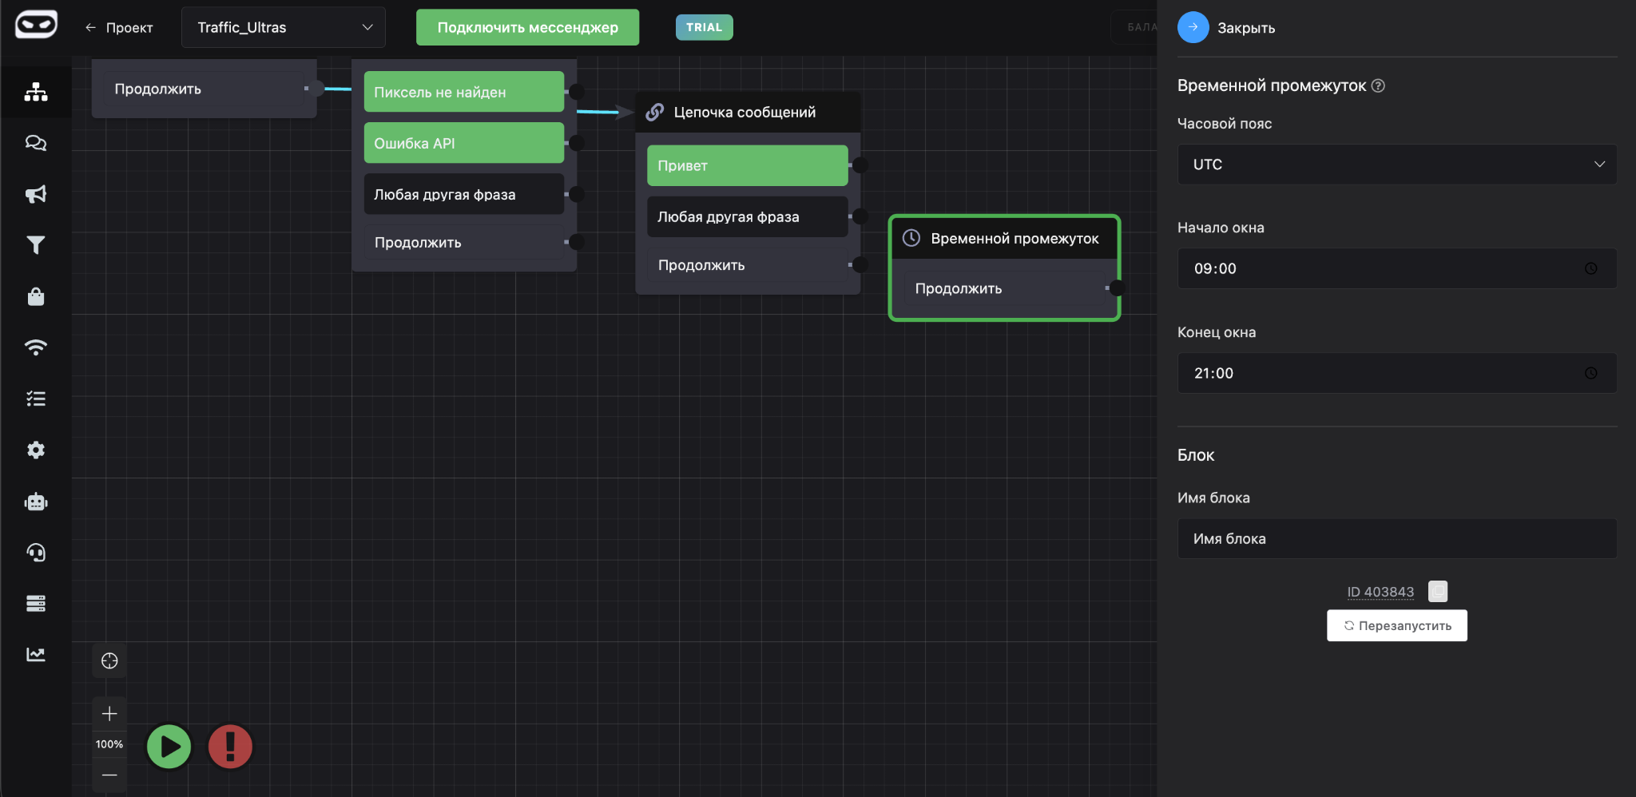This screenshot has width=1636, height=797.
Task: Click the app logo in the top-left corner
Action: click(36, 25)
